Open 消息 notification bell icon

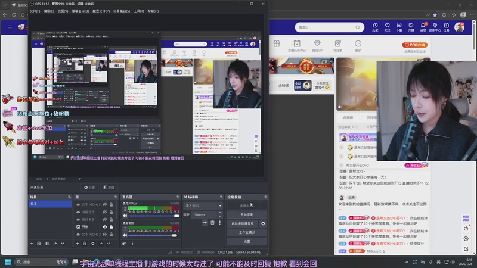coord(423,27)
